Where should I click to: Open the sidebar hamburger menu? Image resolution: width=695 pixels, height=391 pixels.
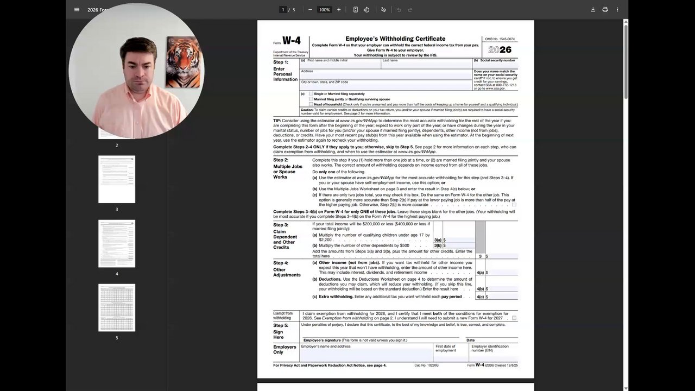pos(77,10)
